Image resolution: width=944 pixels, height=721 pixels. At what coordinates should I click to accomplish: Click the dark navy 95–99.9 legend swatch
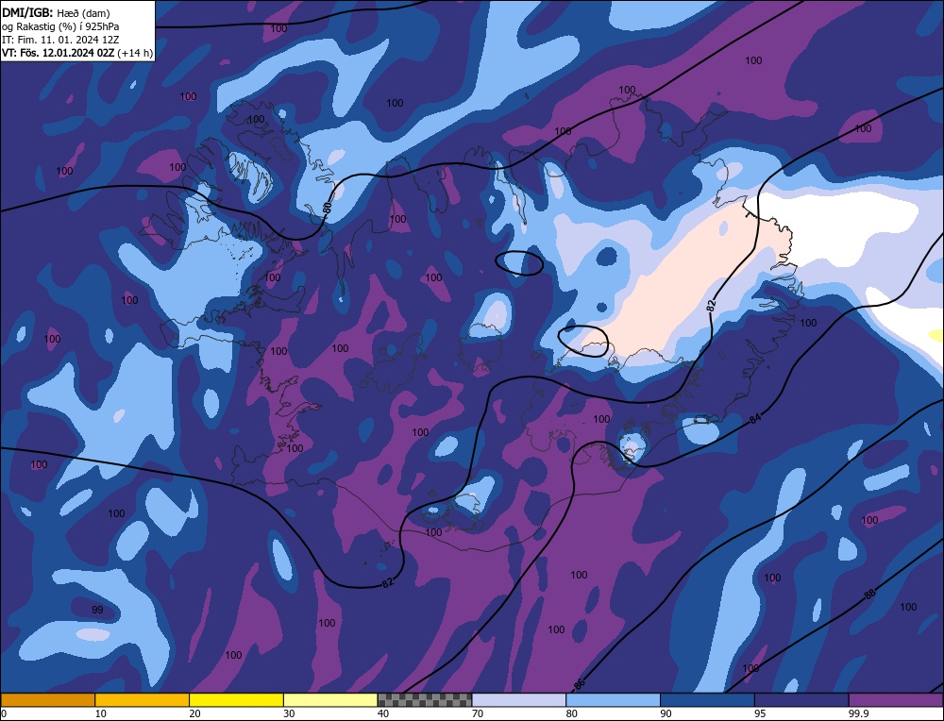[x=801, y=699]
